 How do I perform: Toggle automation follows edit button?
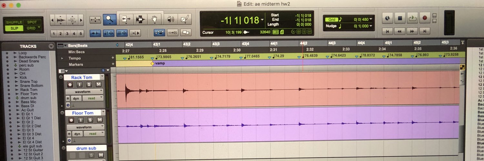pos(160,32)
